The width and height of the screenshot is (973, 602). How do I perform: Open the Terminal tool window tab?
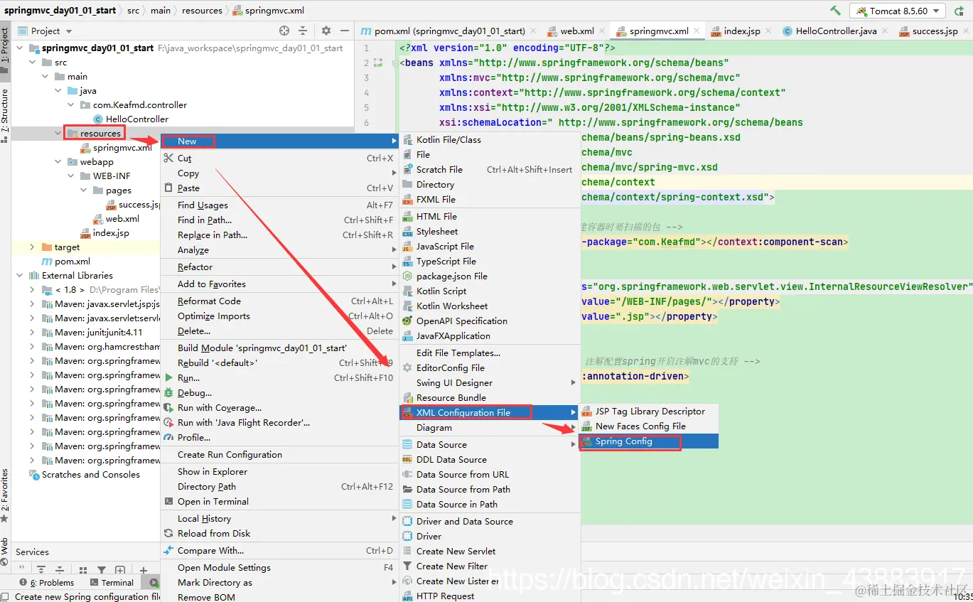111,583
